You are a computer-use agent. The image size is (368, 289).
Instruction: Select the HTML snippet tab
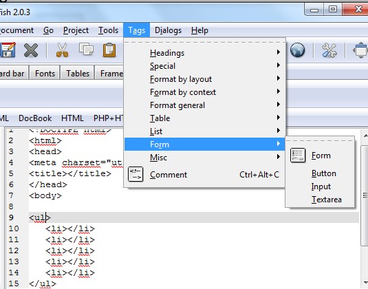click(72, 118)
